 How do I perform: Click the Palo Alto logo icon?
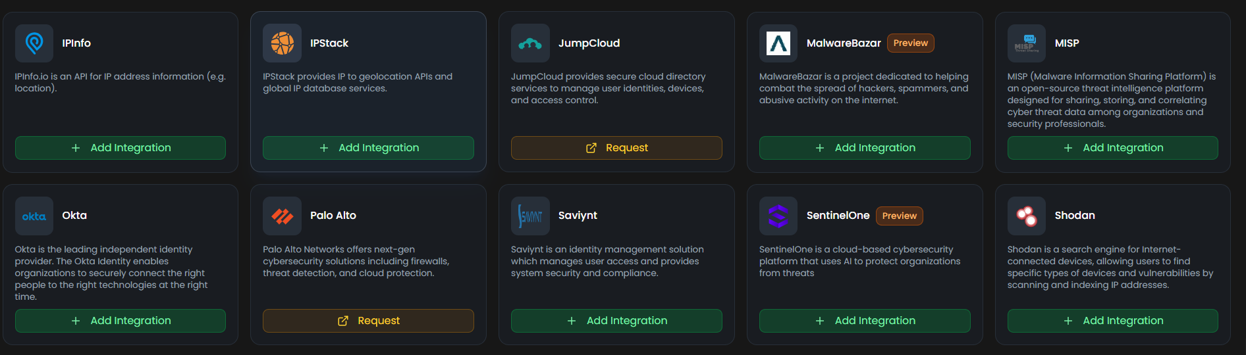click(283, 216)
